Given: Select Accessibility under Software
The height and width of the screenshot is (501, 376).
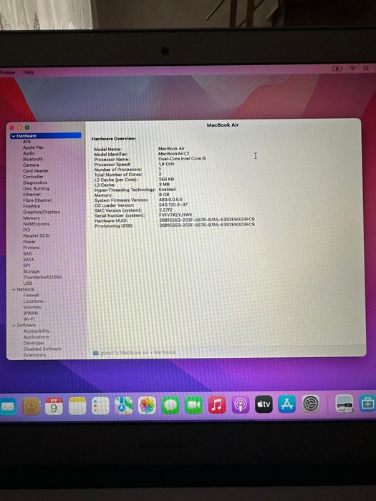Looking at the screenshot, I should pos(36,331).
